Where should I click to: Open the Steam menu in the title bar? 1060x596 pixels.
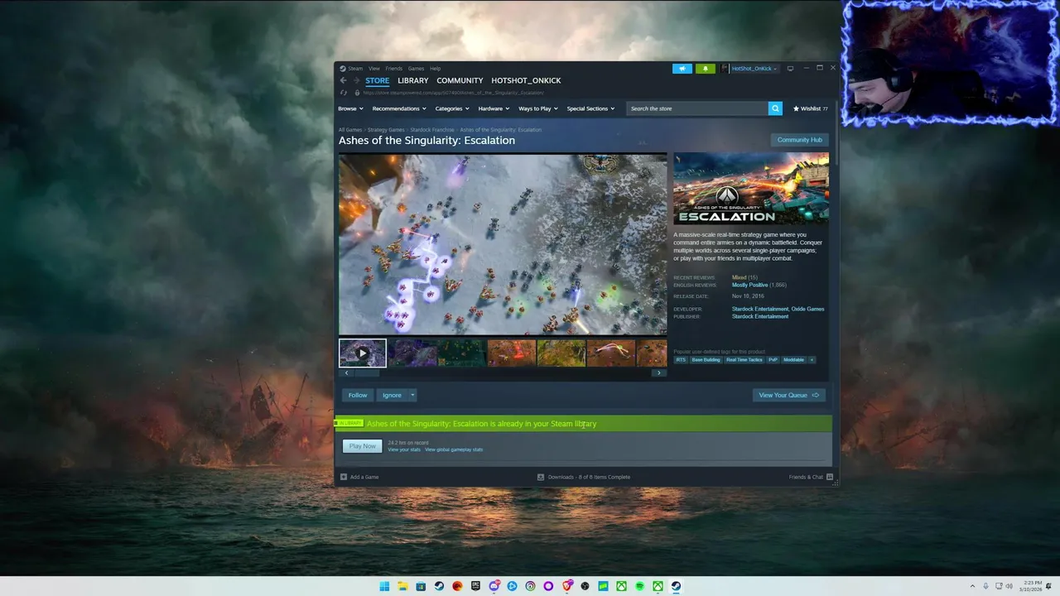click(352, 69)
